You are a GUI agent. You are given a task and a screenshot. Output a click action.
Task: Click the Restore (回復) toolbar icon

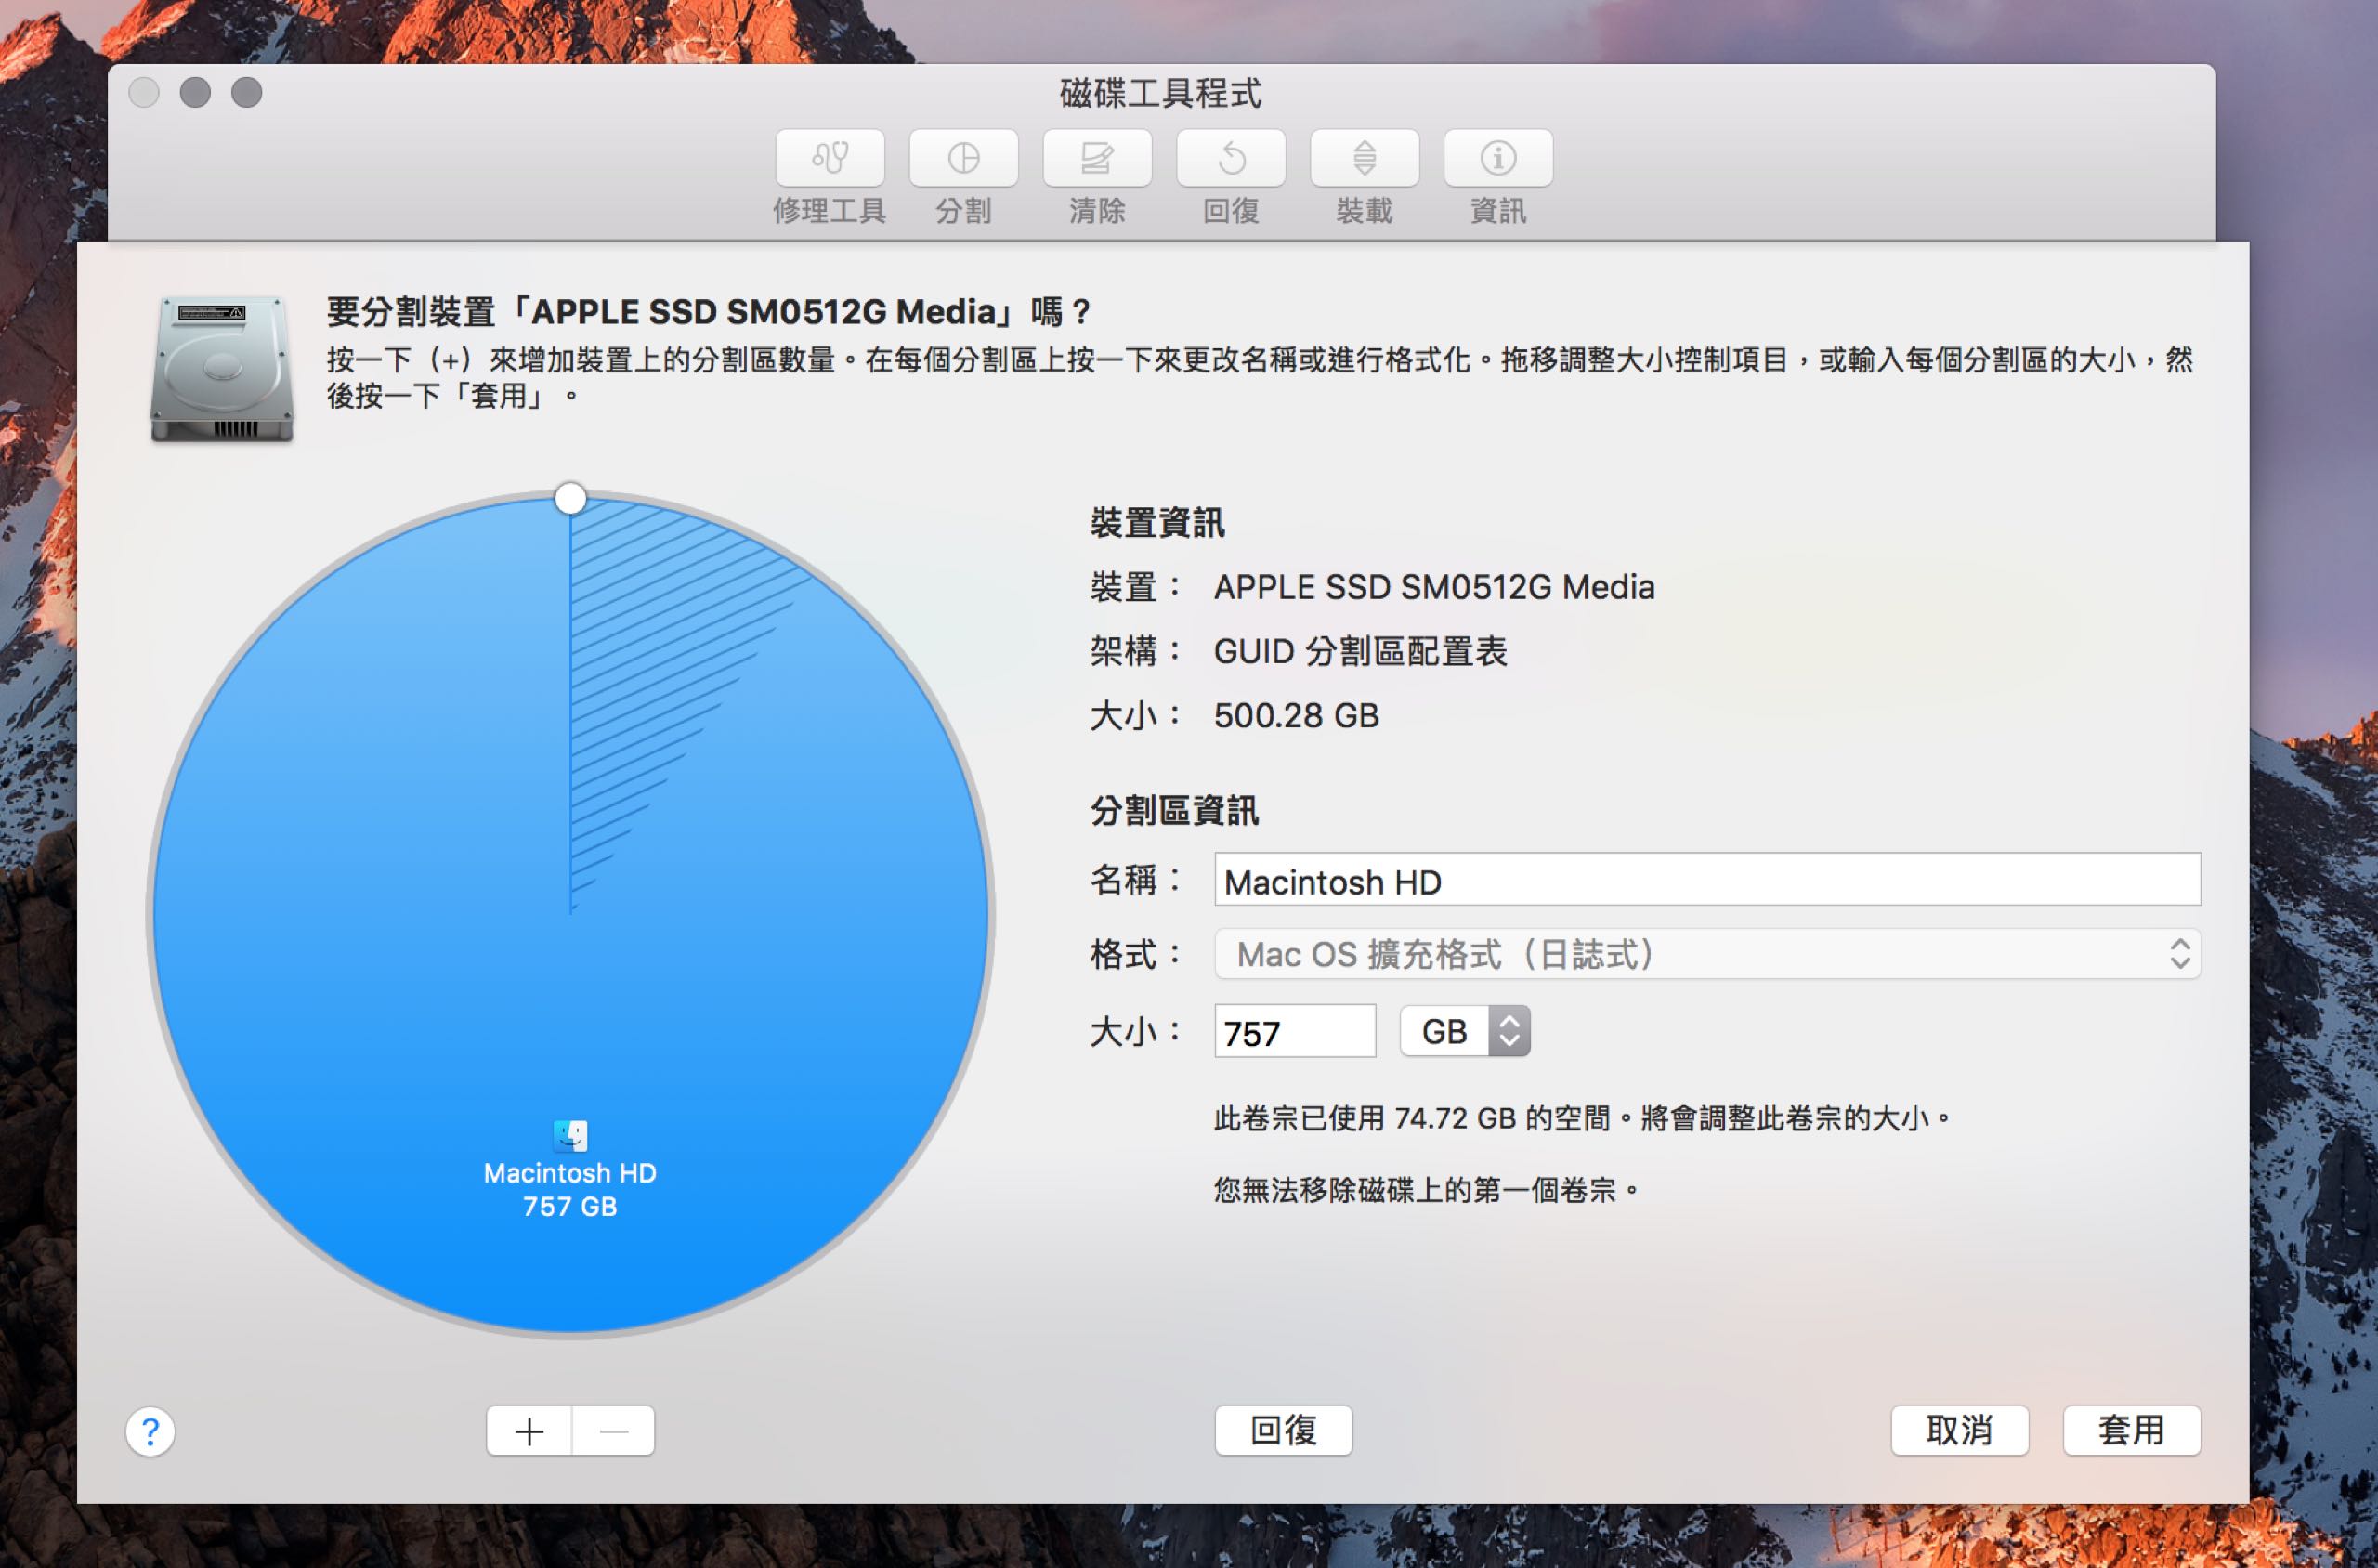1231,158
